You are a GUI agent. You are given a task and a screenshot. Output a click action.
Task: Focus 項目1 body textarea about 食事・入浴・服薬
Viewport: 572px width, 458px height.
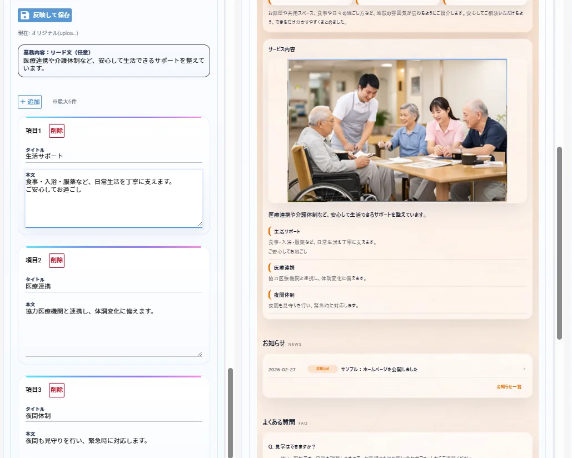(114, 198)
